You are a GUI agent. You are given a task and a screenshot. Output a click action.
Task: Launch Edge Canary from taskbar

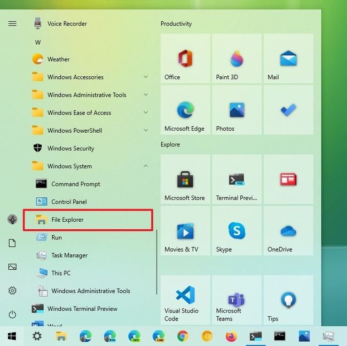point(159,336)
